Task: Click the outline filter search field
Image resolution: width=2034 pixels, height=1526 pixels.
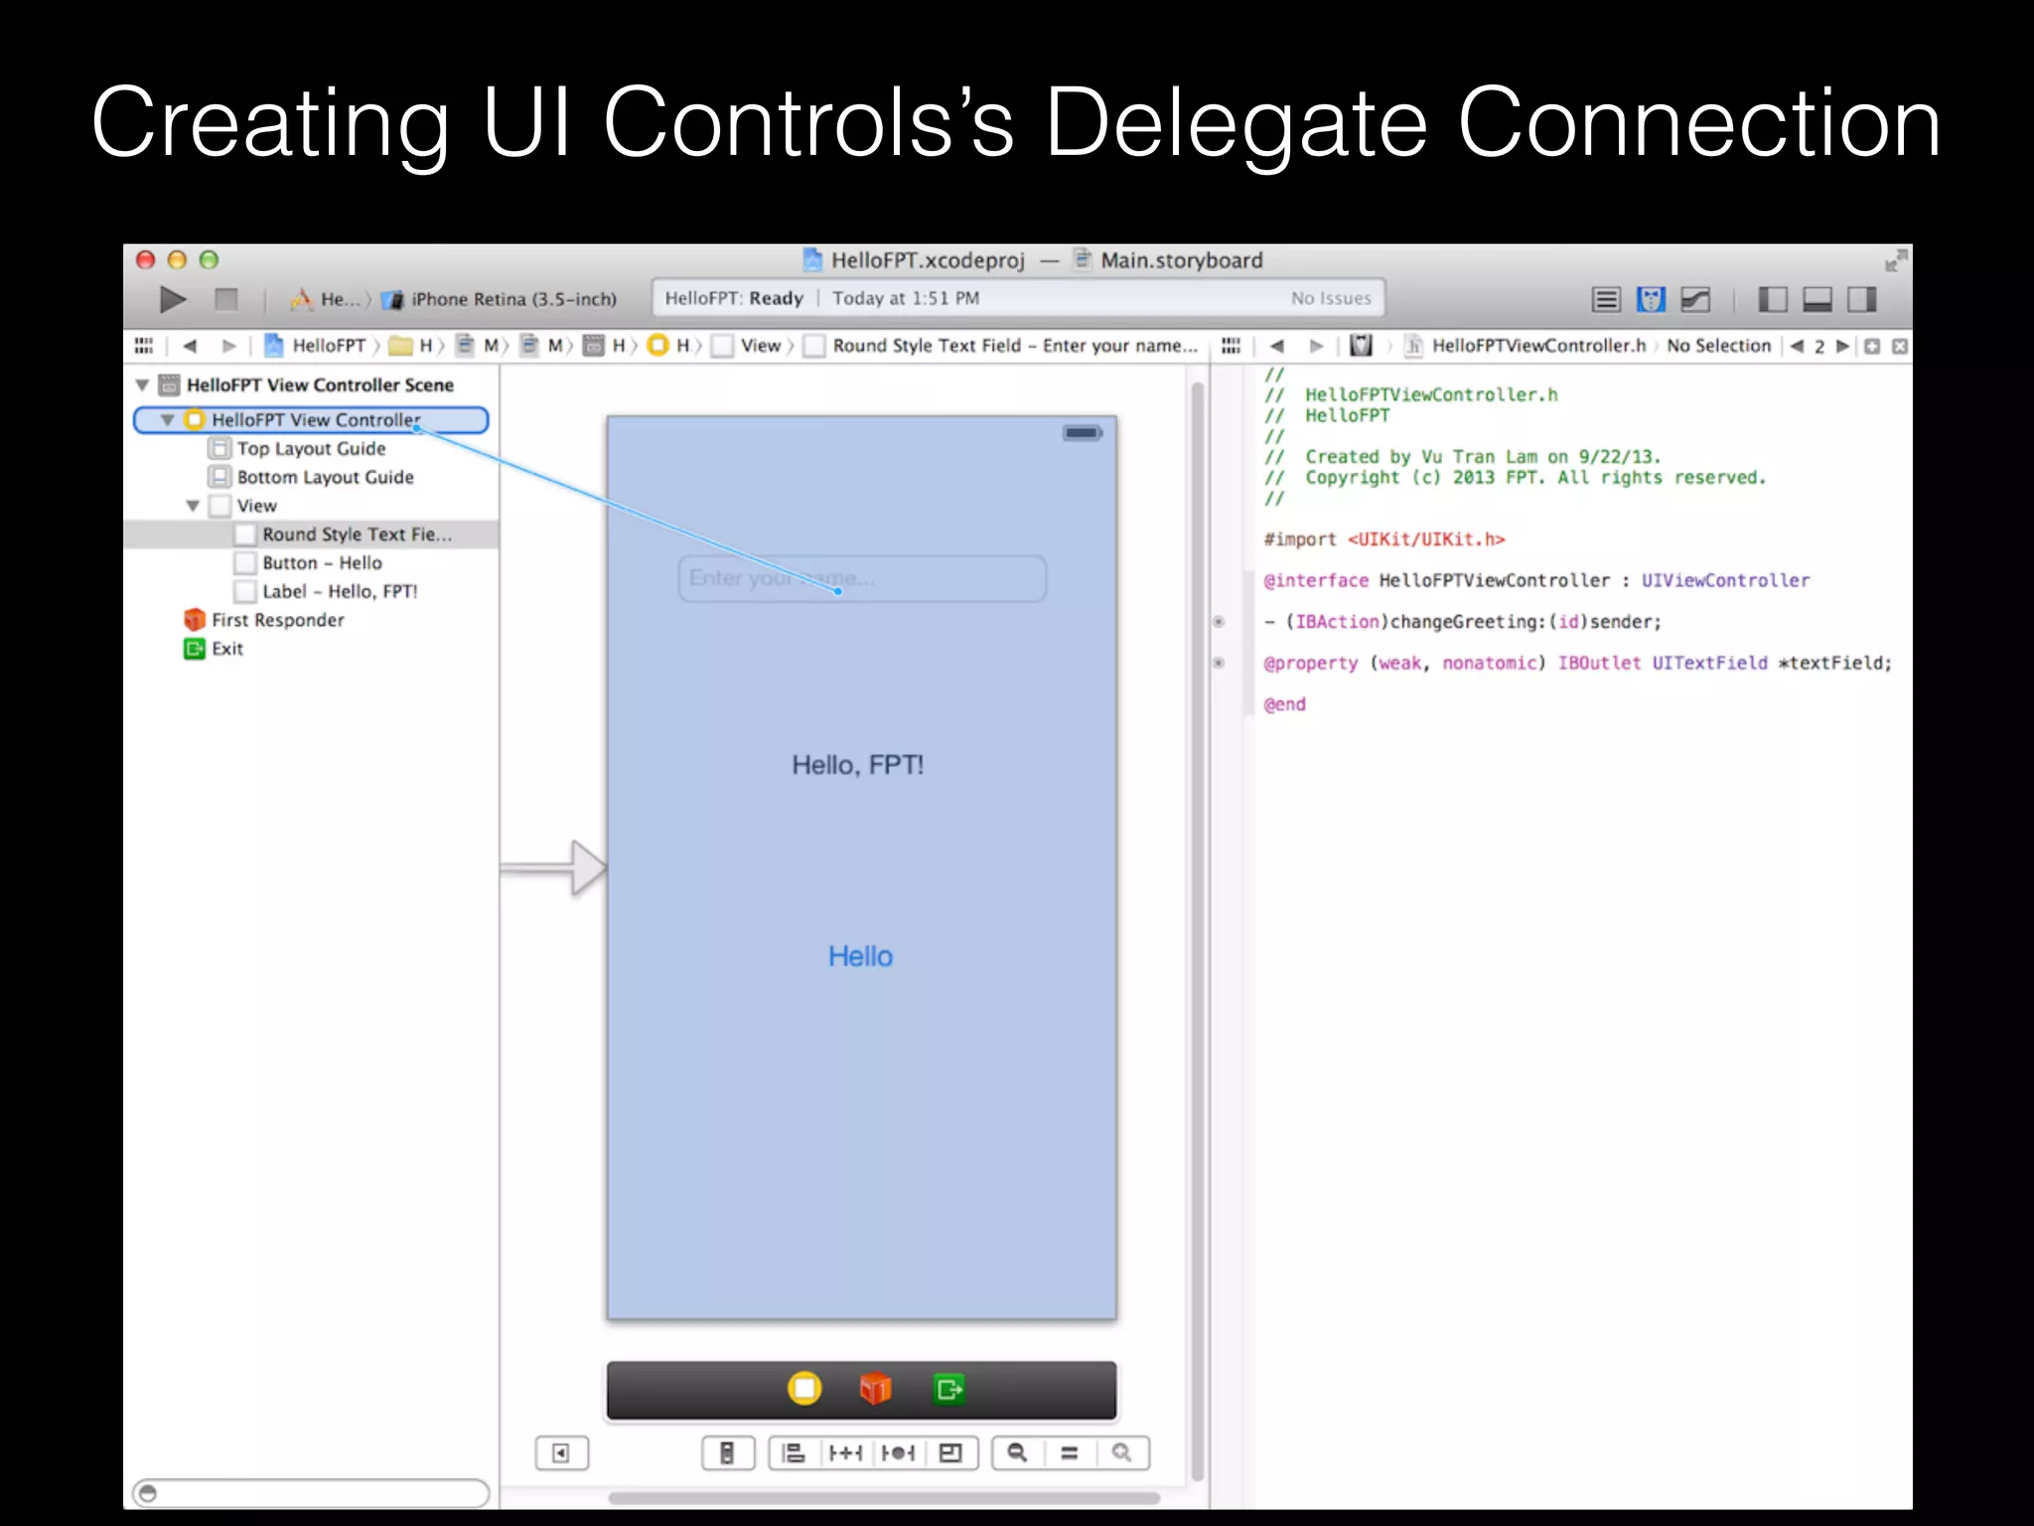Action: [311, 1493]
